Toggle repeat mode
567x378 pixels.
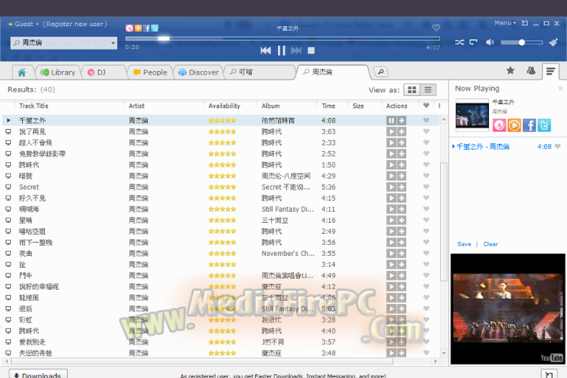[x=473, y=43]
